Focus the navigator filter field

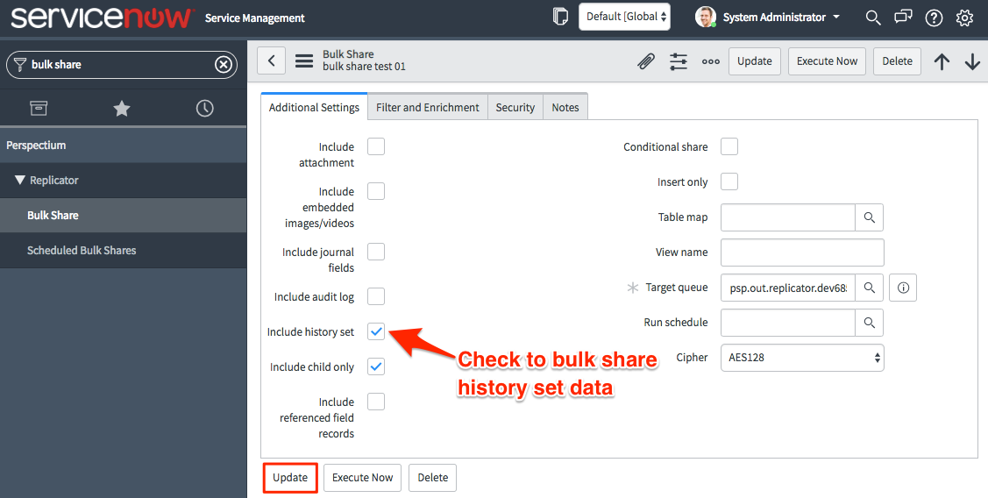tap(122, 64)
